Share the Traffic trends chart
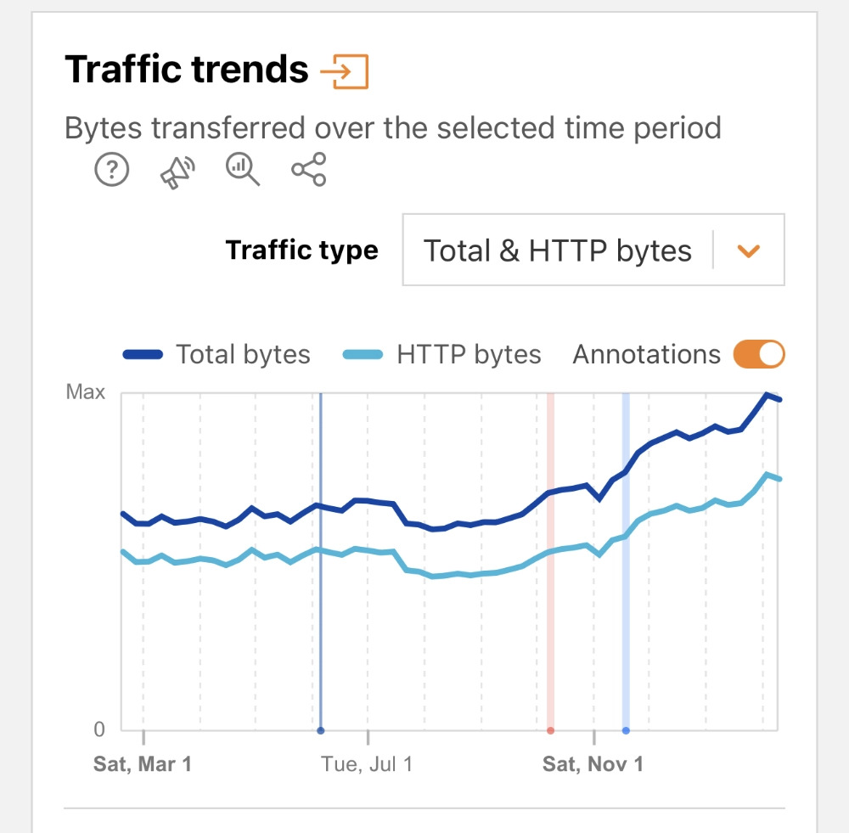This screenshot has height=833, width=849. 307,169
